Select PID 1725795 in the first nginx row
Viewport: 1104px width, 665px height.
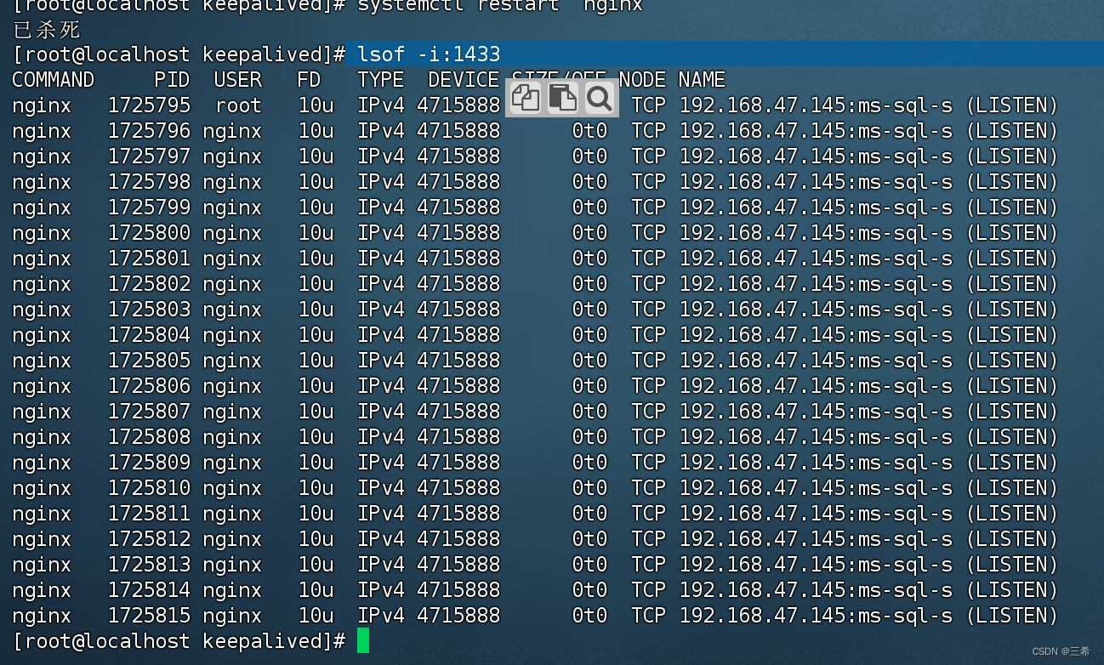pos(150,105)
